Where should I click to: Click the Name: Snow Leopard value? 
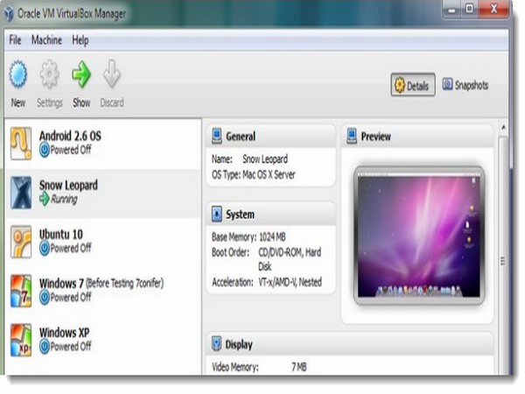point(265,158)
